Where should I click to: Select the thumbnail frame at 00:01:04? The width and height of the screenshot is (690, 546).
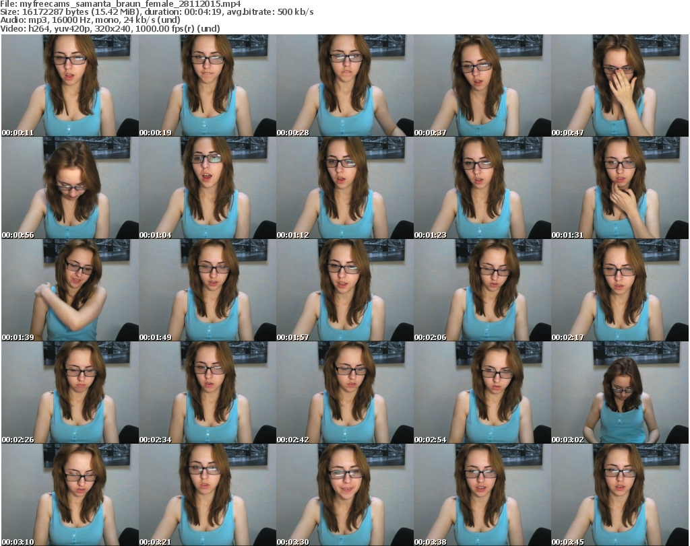point(208,188)
